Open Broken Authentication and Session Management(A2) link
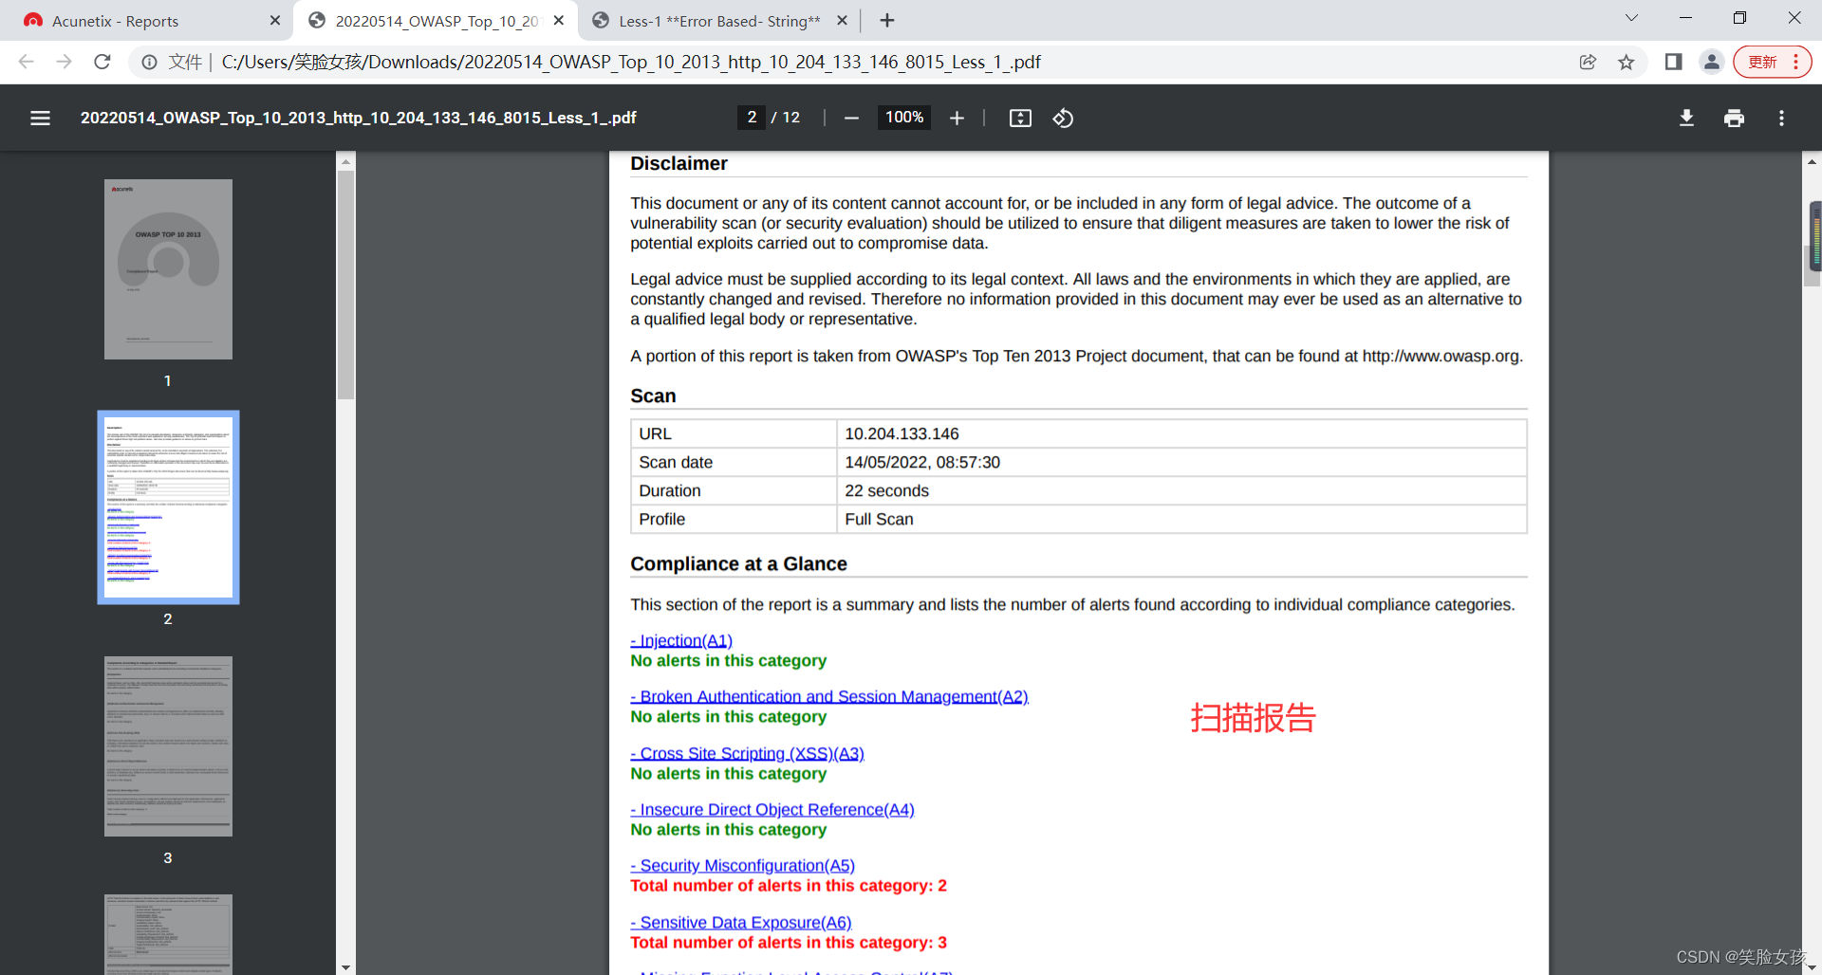Viewport: 1822px width, 975px height. [829, 697]
